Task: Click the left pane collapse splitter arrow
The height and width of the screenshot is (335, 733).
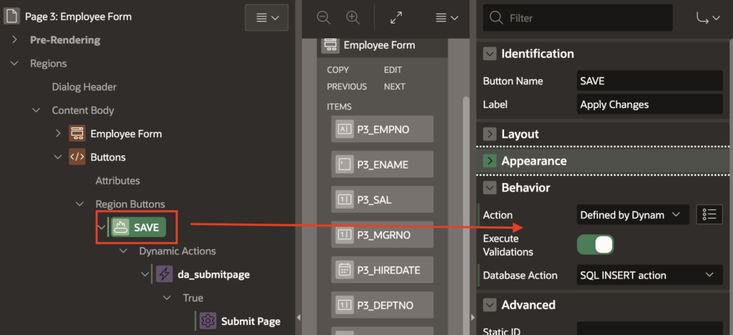Action: click(x=298, y=317)
